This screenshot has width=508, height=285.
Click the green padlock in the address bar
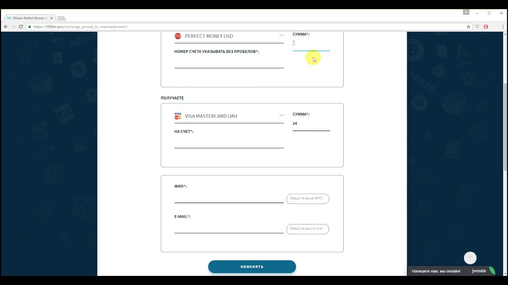point(29,27)
